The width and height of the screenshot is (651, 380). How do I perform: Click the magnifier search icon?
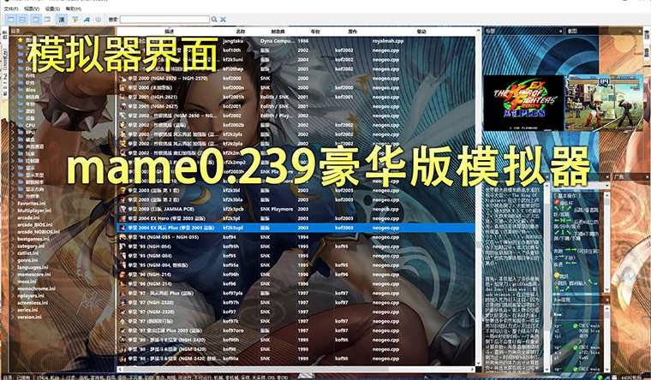(214, 20)
